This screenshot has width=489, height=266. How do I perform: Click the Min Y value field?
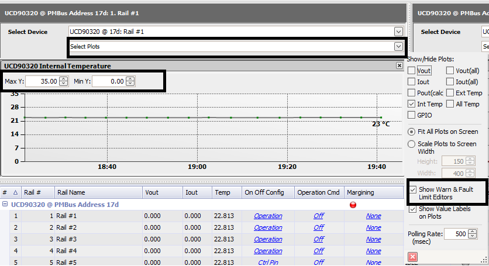[x=109, y=81]
